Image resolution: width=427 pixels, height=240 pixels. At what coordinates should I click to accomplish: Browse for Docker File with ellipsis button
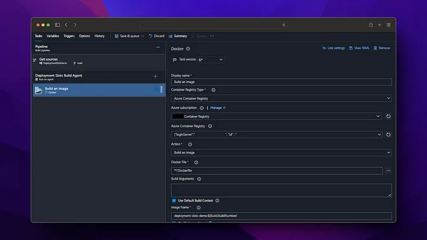tap(388, 171)
